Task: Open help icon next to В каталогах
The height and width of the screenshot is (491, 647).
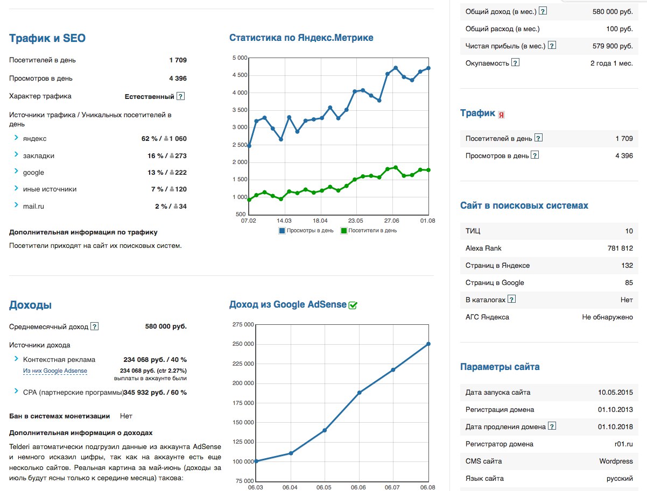Action: pyautogui.click(x=511, y=300)
